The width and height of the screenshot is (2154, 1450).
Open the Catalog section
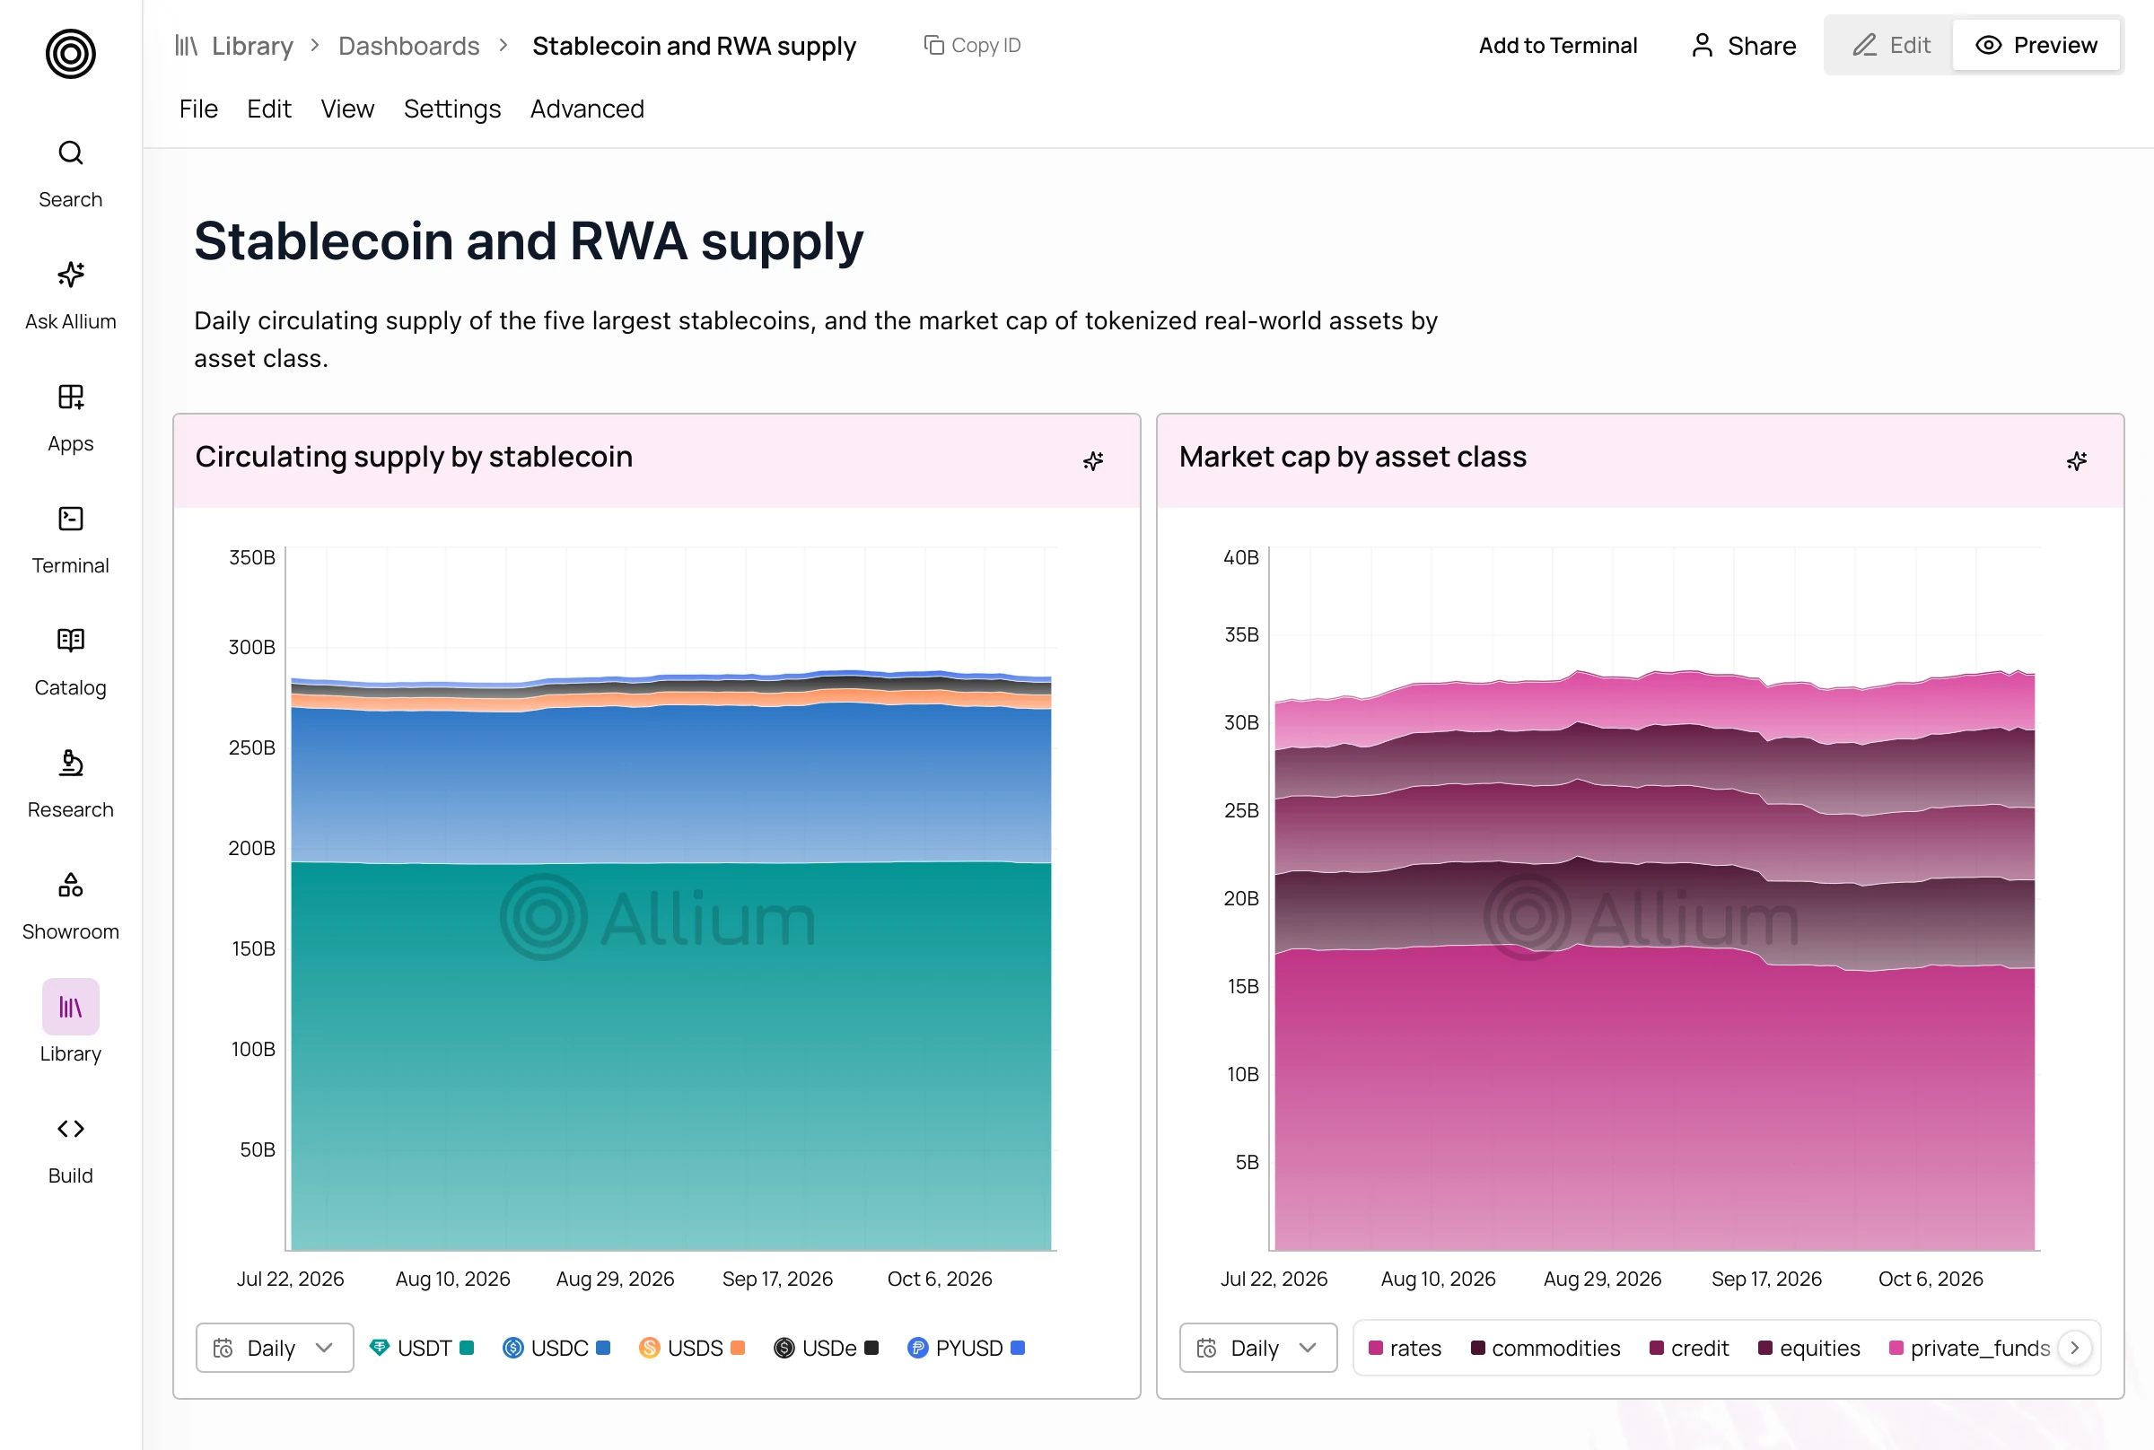70,662
